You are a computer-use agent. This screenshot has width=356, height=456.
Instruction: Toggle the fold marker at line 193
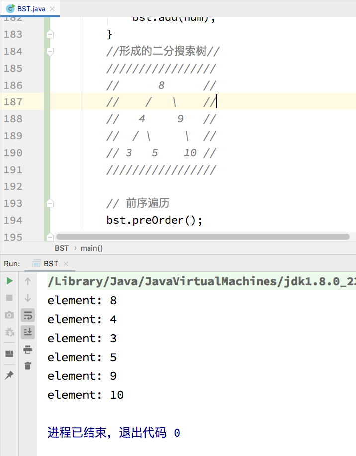tap(50, 203)
